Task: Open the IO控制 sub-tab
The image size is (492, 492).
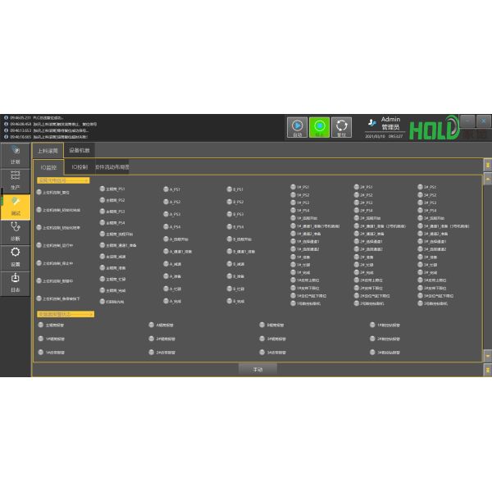Action: click(x=80, y=166)
